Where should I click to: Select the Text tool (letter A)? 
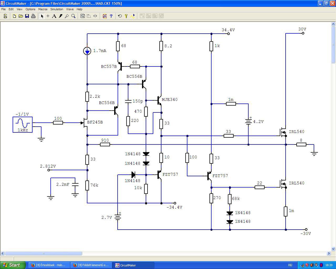click(x=54, y=16)
